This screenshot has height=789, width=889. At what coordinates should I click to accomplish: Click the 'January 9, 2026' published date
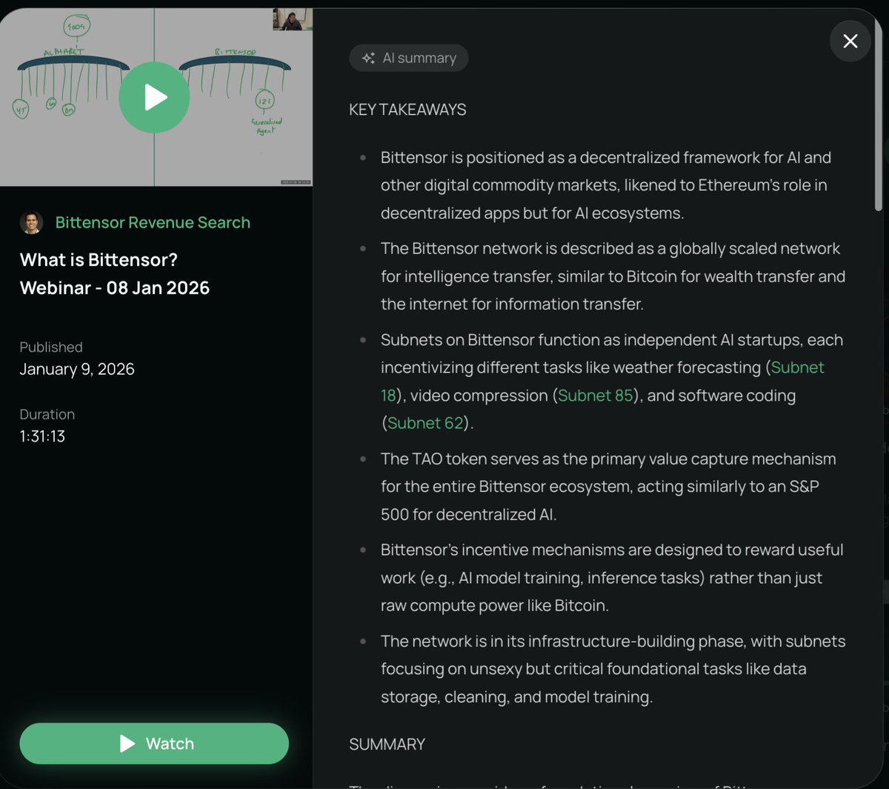77,369
